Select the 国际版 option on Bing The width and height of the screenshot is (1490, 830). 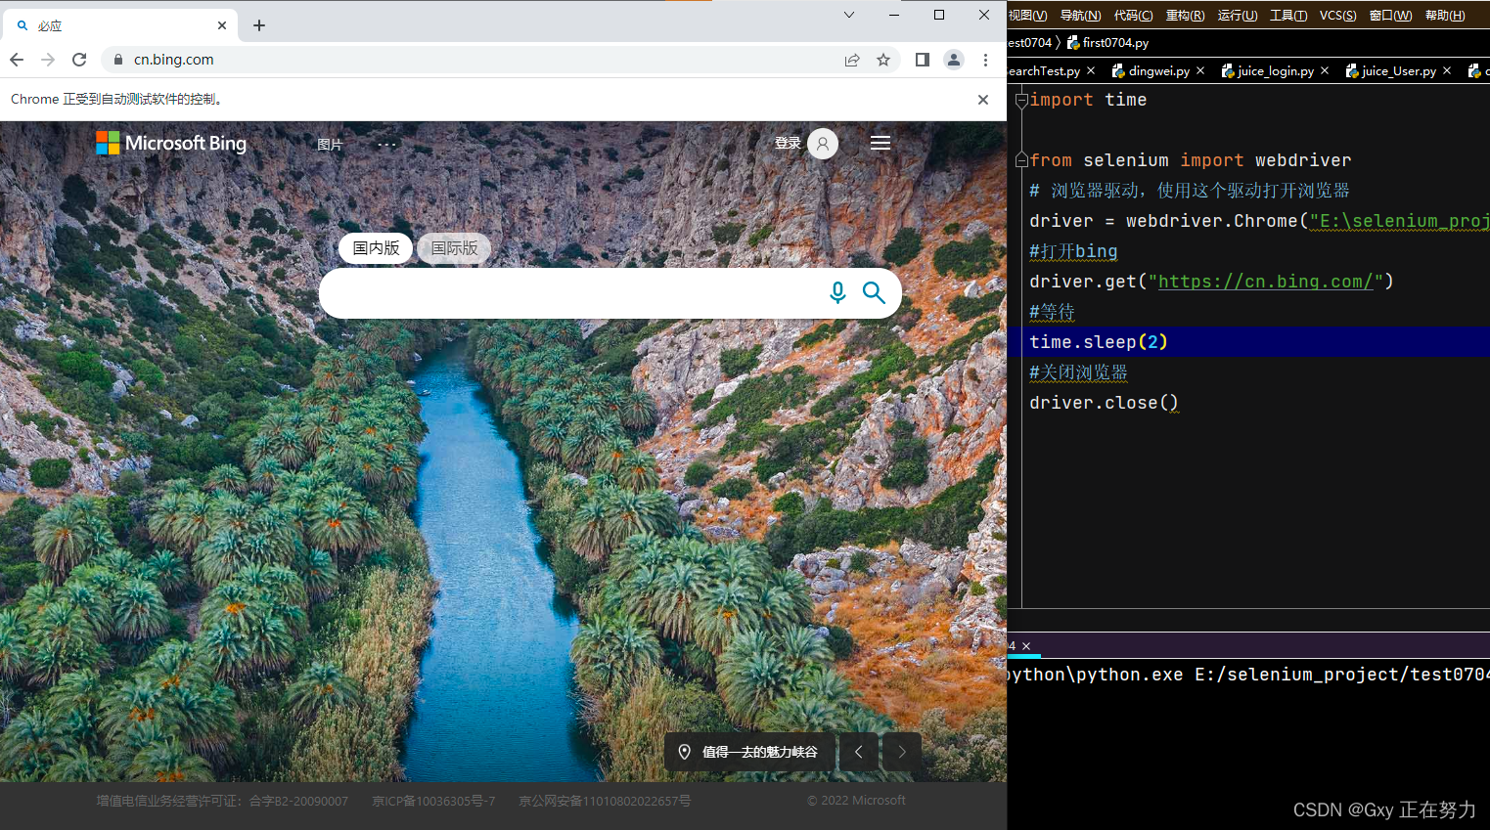click(x=453, y=248)
